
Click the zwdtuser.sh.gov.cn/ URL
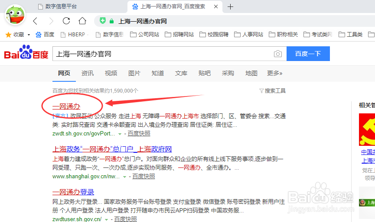click(77, 219)
